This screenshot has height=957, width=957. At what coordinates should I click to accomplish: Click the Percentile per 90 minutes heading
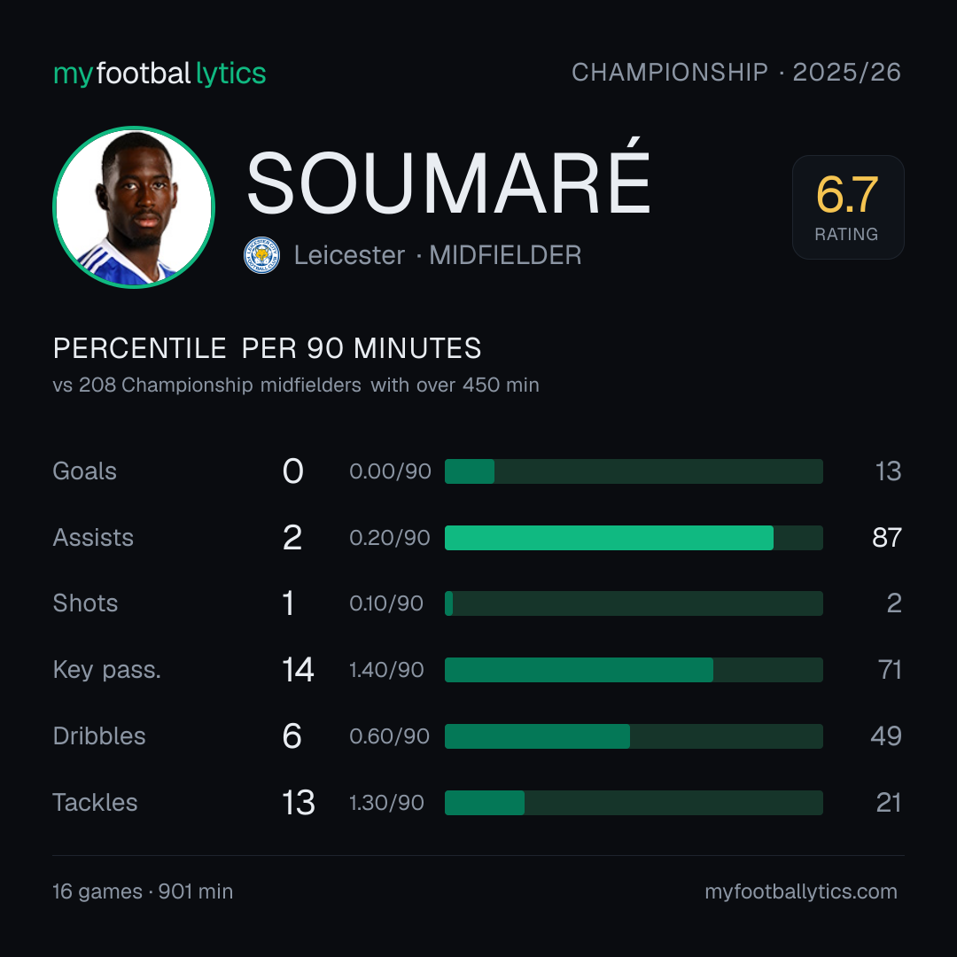click(268, 348)
